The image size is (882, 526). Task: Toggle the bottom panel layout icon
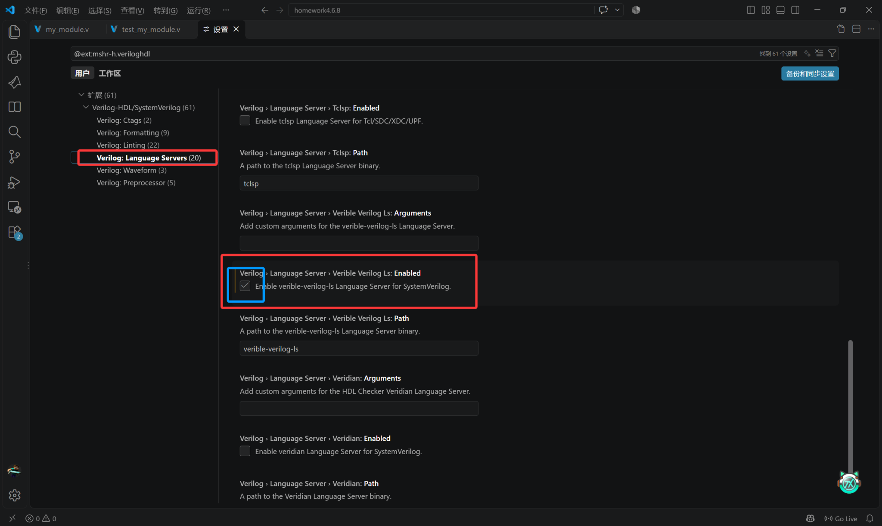point(780,10)
